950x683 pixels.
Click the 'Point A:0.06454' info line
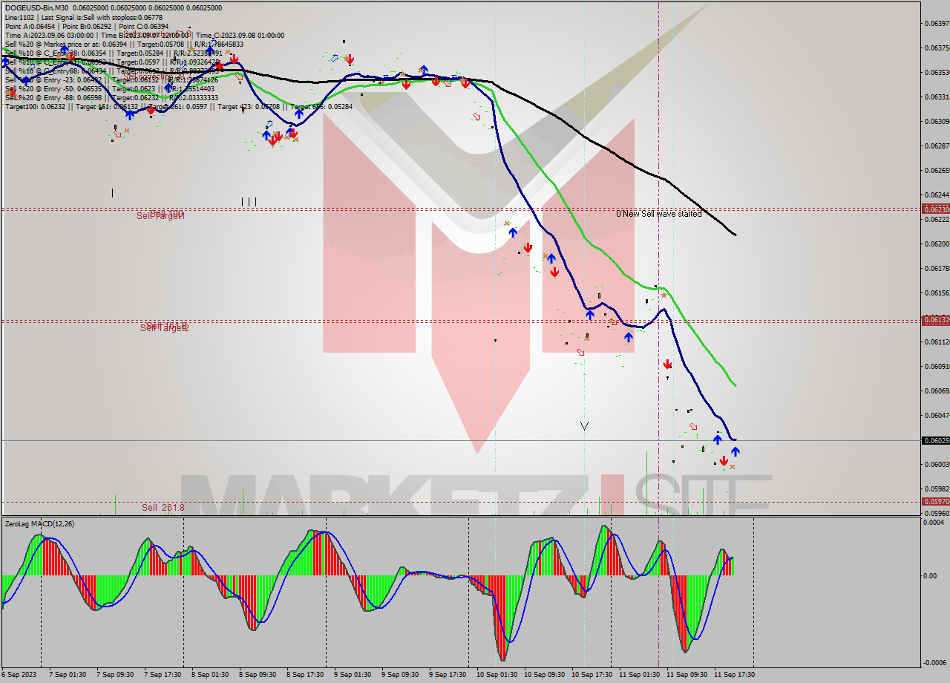29,26
